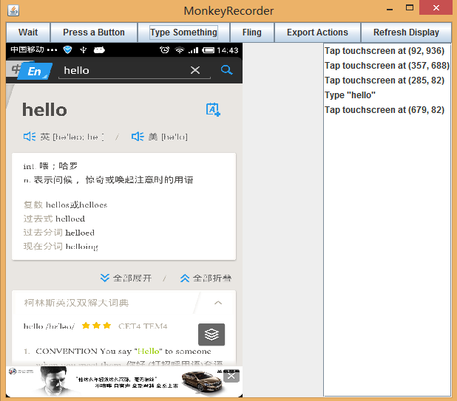Clear the search field with X icon
Image resolution: width=457 pixels, height=401 pixels.
pos(195,70)
